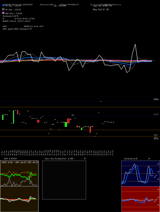Open the MACD histogram chart panel

point(19,199)
